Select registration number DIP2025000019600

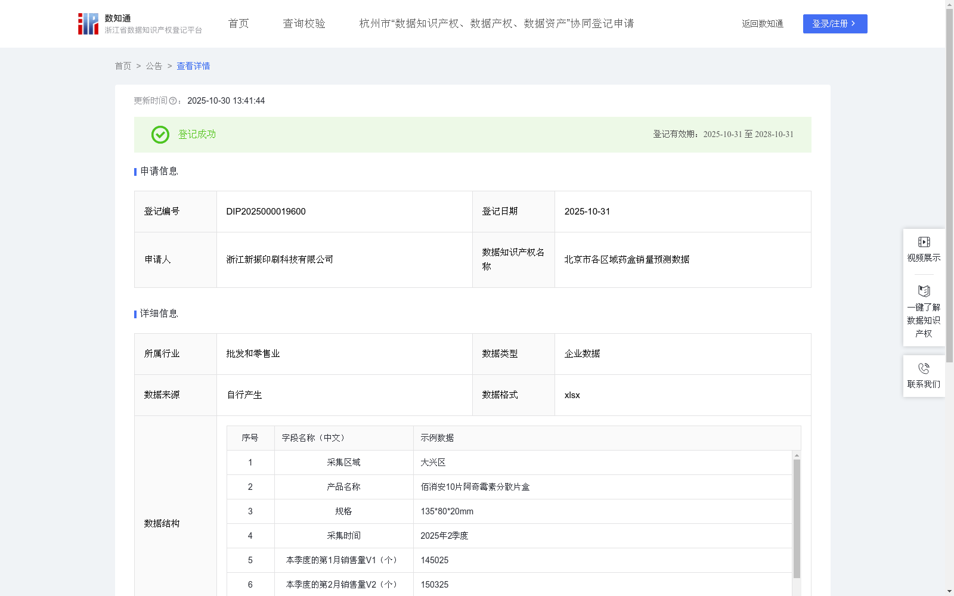(x=266, y=212)
